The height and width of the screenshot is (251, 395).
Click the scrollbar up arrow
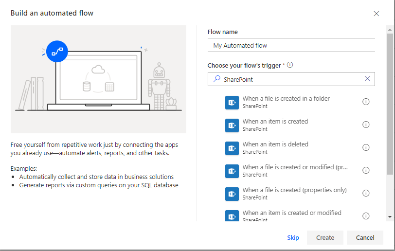[x=390, y=30]
